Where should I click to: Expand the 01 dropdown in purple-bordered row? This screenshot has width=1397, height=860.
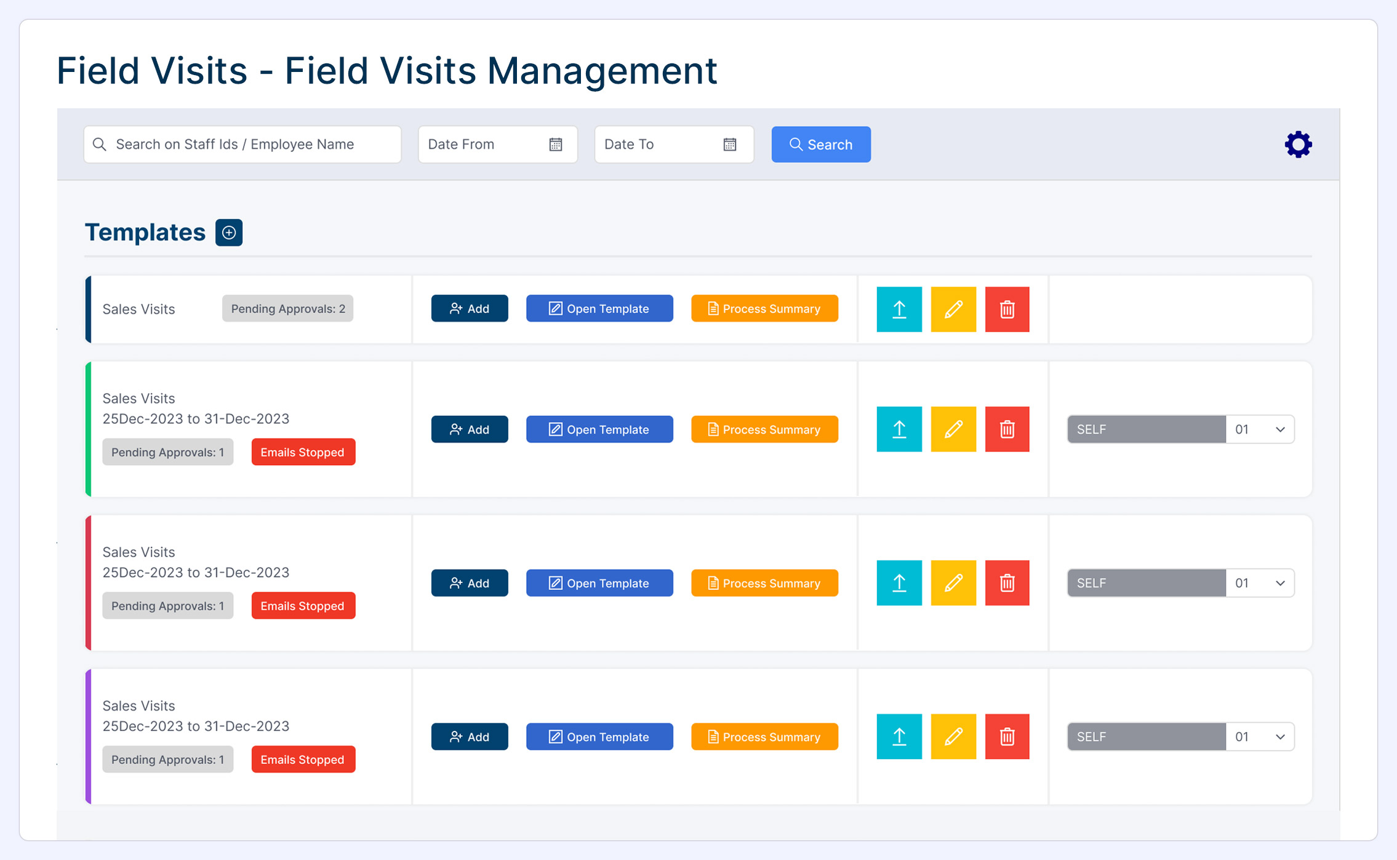point(1260,737)
